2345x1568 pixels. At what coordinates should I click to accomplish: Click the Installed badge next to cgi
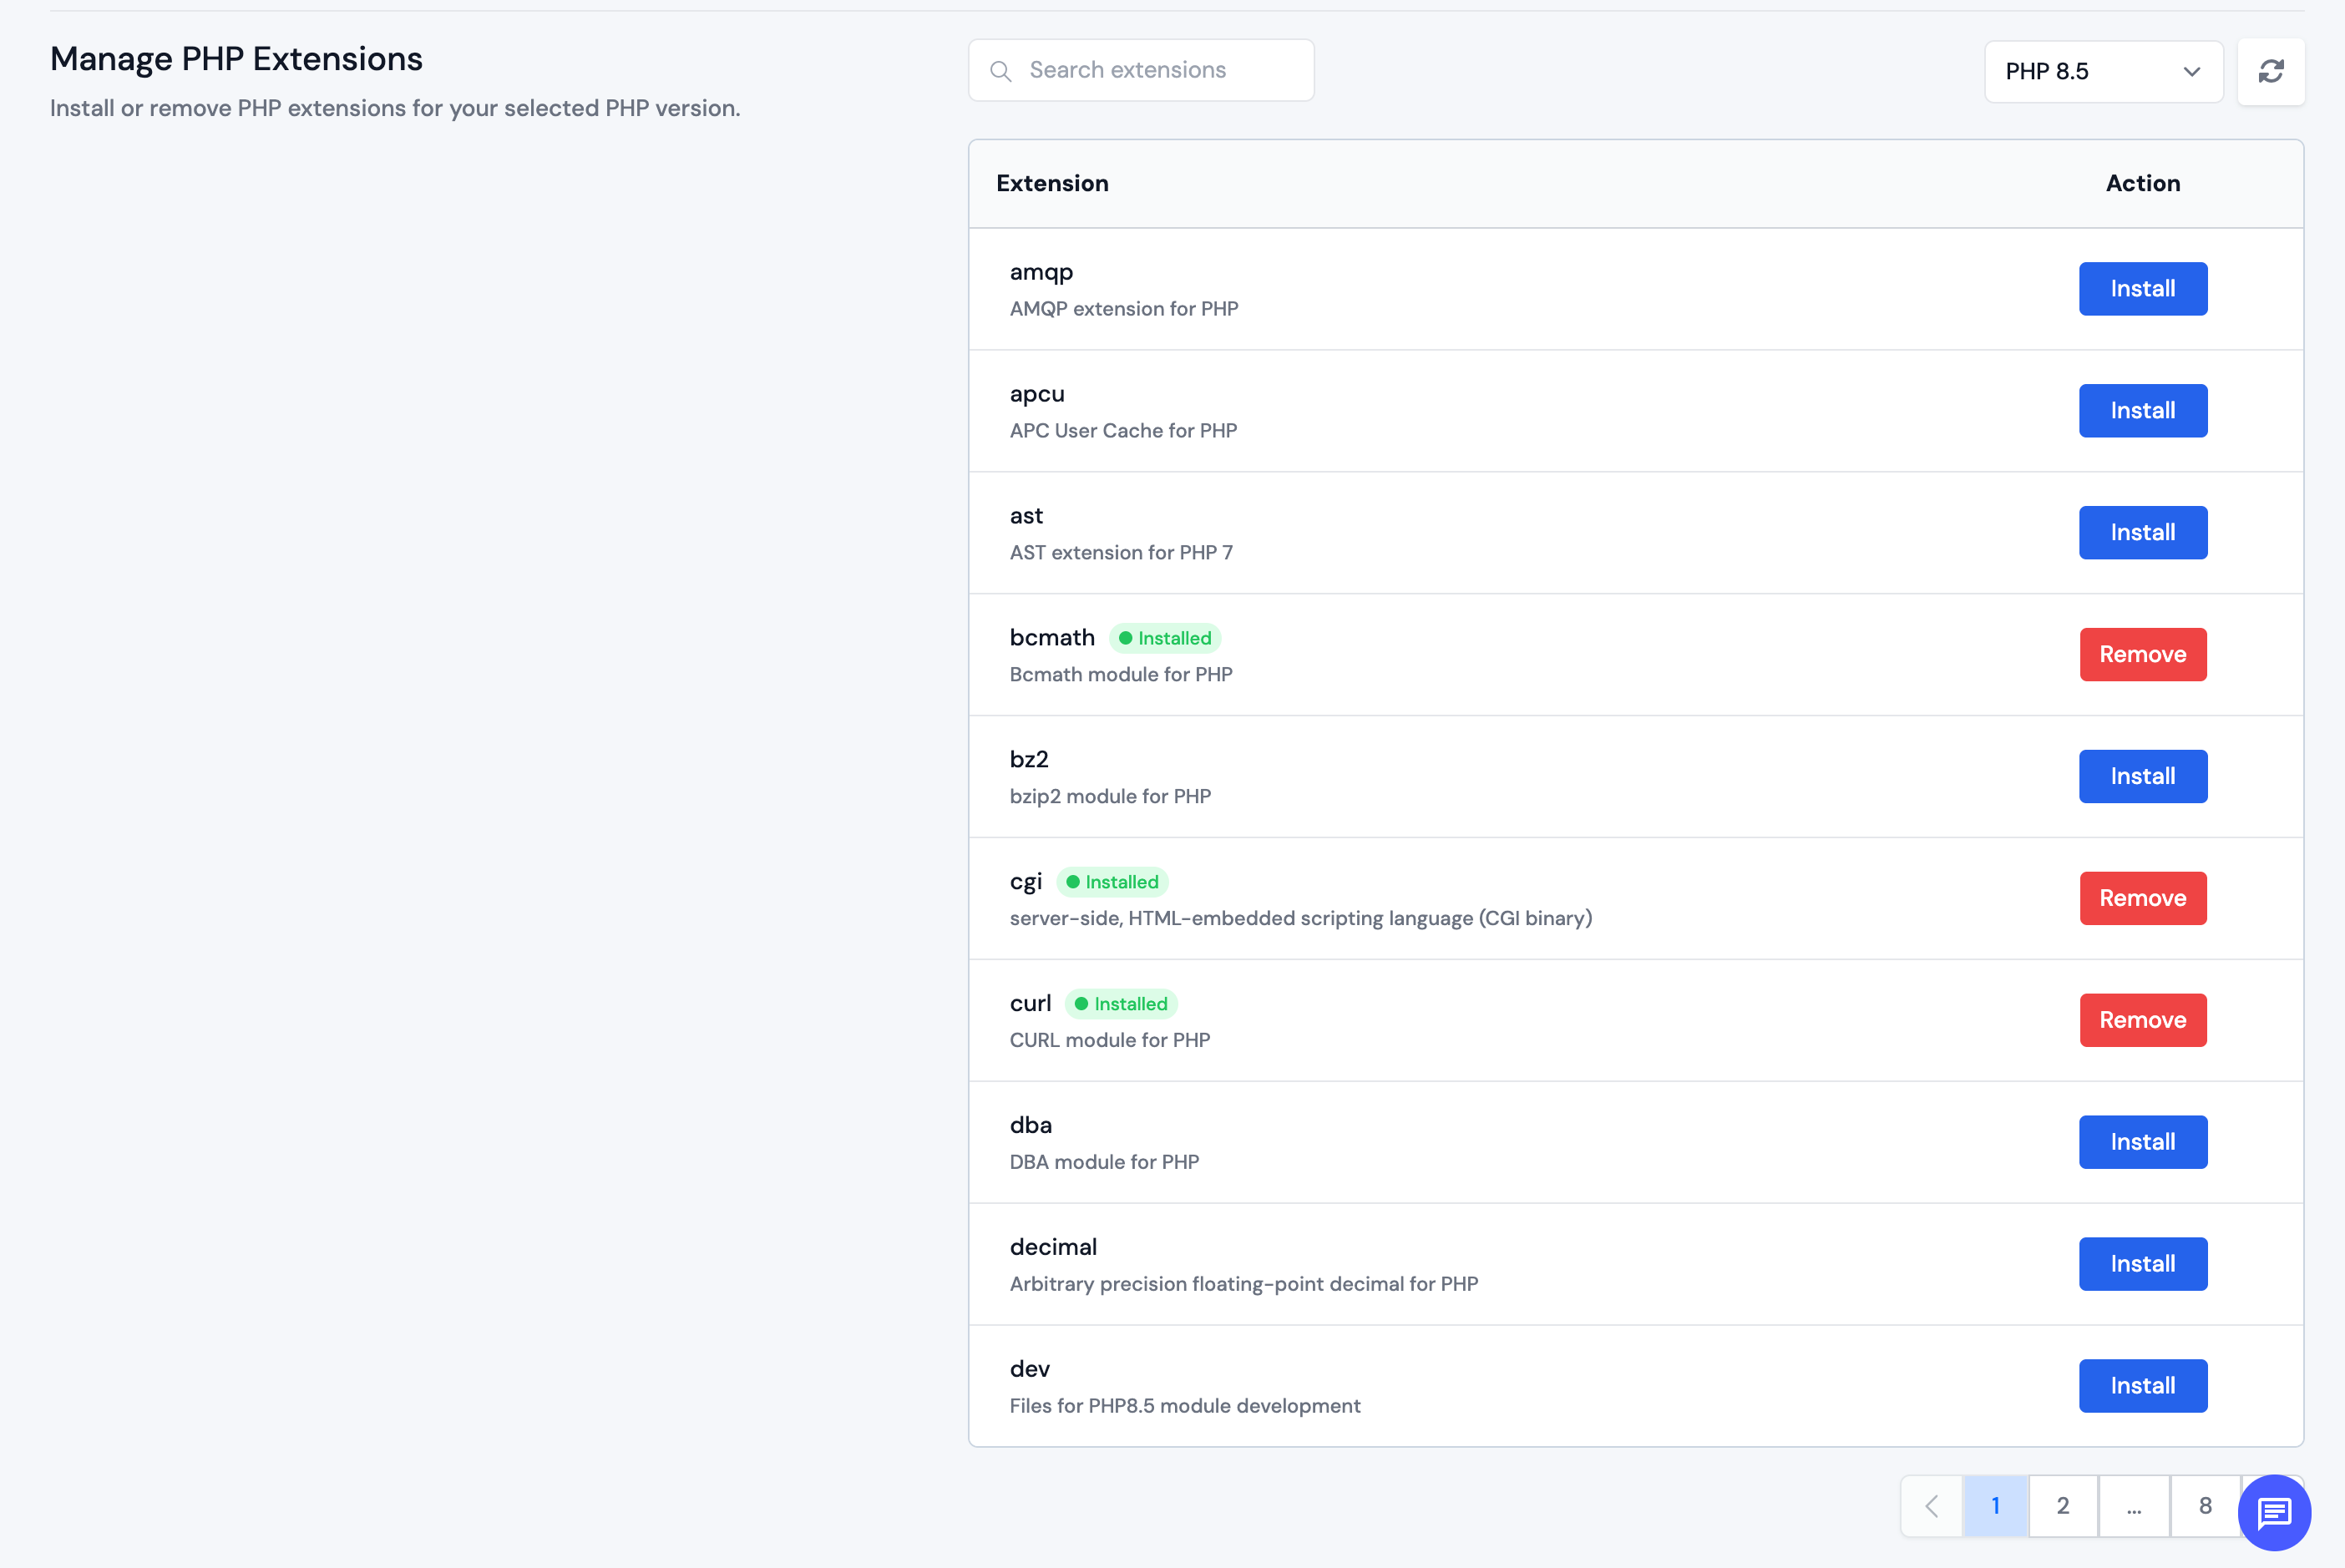pyautogui.click(x=1112, y=881)
